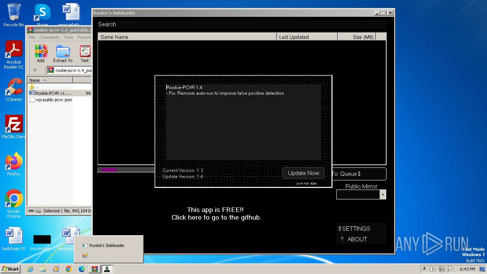Select the Rookie-PCVR v1... file in WinRAR
This screenshot has width=487, height=274.
pos(59,93)
